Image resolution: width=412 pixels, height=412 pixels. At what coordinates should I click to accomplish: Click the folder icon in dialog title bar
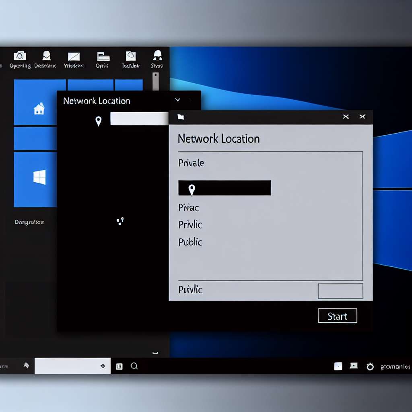point(181,117)
